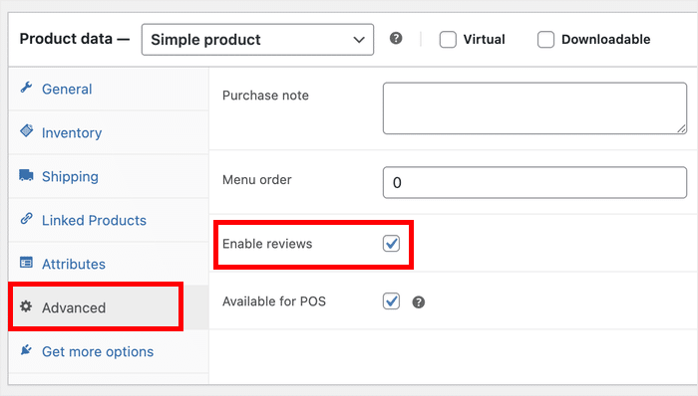Screen dimensions: 698x396
Task: Enable the Virtual checkbox
Action: [448, 40]
